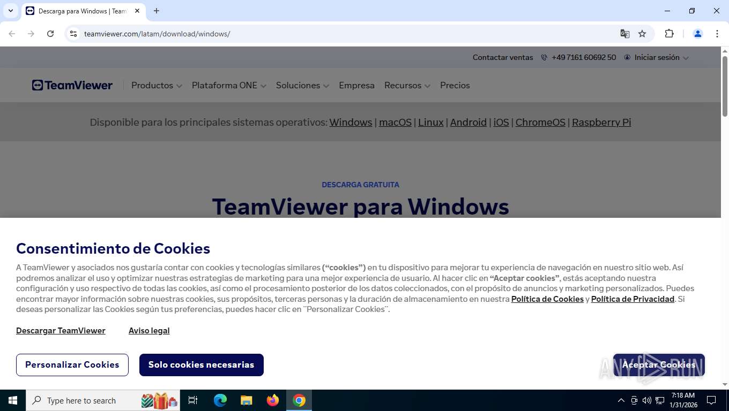Click the scrollbar down arrow
Image resolution: width=729 pixels, height=411 pixels.
(725, 385)
